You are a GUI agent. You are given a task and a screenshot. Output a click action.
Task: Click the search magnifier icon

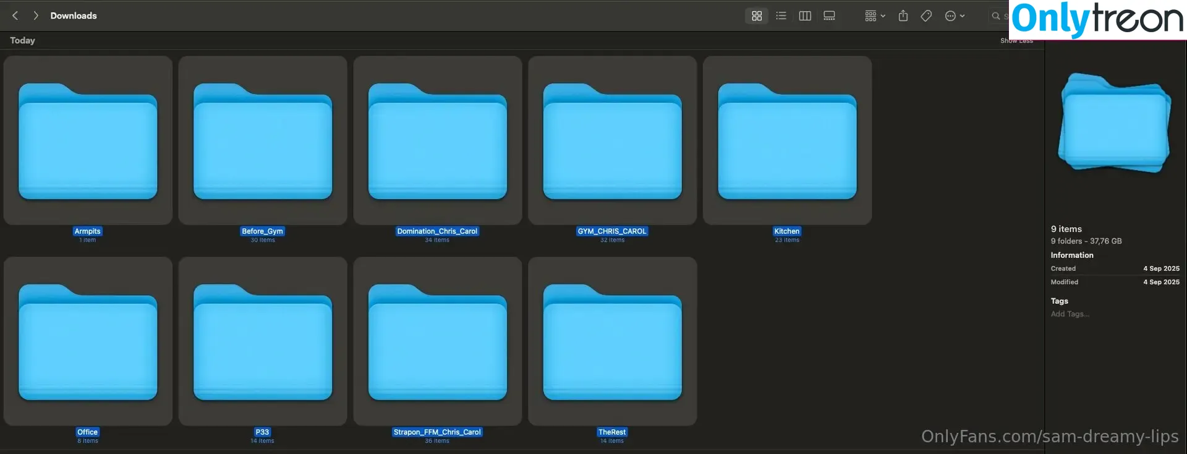996,16
